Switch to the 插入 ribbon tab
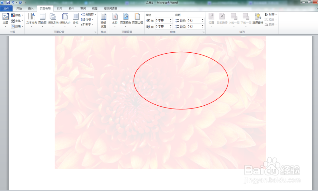318x191 pixels. coord(30,9)
